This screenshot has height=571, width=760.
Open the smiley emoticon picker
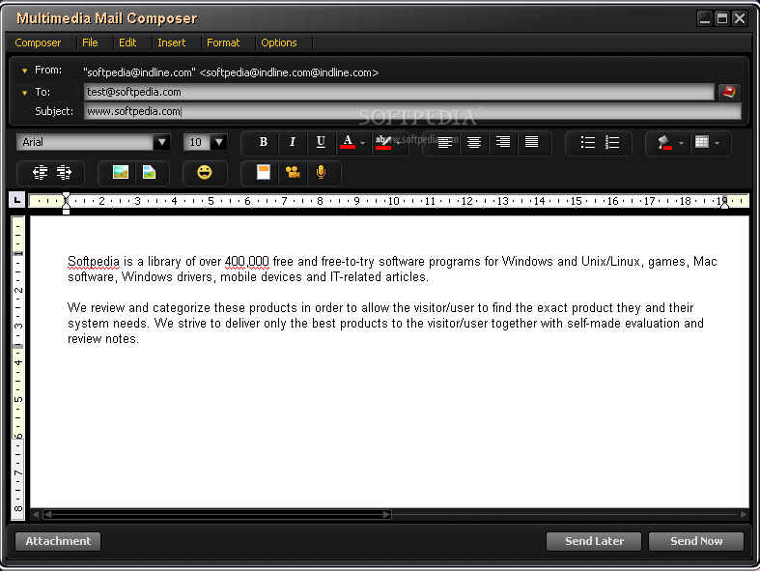pyautogui.click(x=205, y=172)
